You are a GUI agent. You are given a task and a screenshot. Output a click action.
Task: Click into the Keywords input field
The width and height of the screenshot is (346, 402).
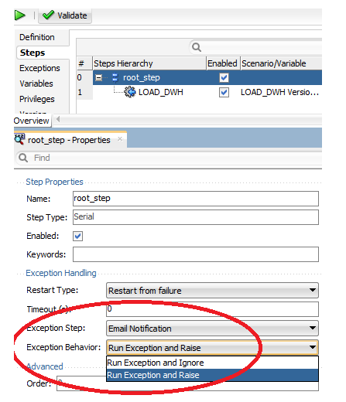(x=196, y=254)
